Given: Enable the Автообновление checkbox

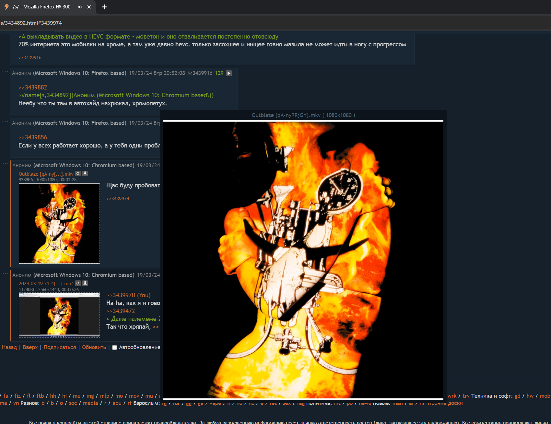Looking at the screenshot, I should point(114,347).
